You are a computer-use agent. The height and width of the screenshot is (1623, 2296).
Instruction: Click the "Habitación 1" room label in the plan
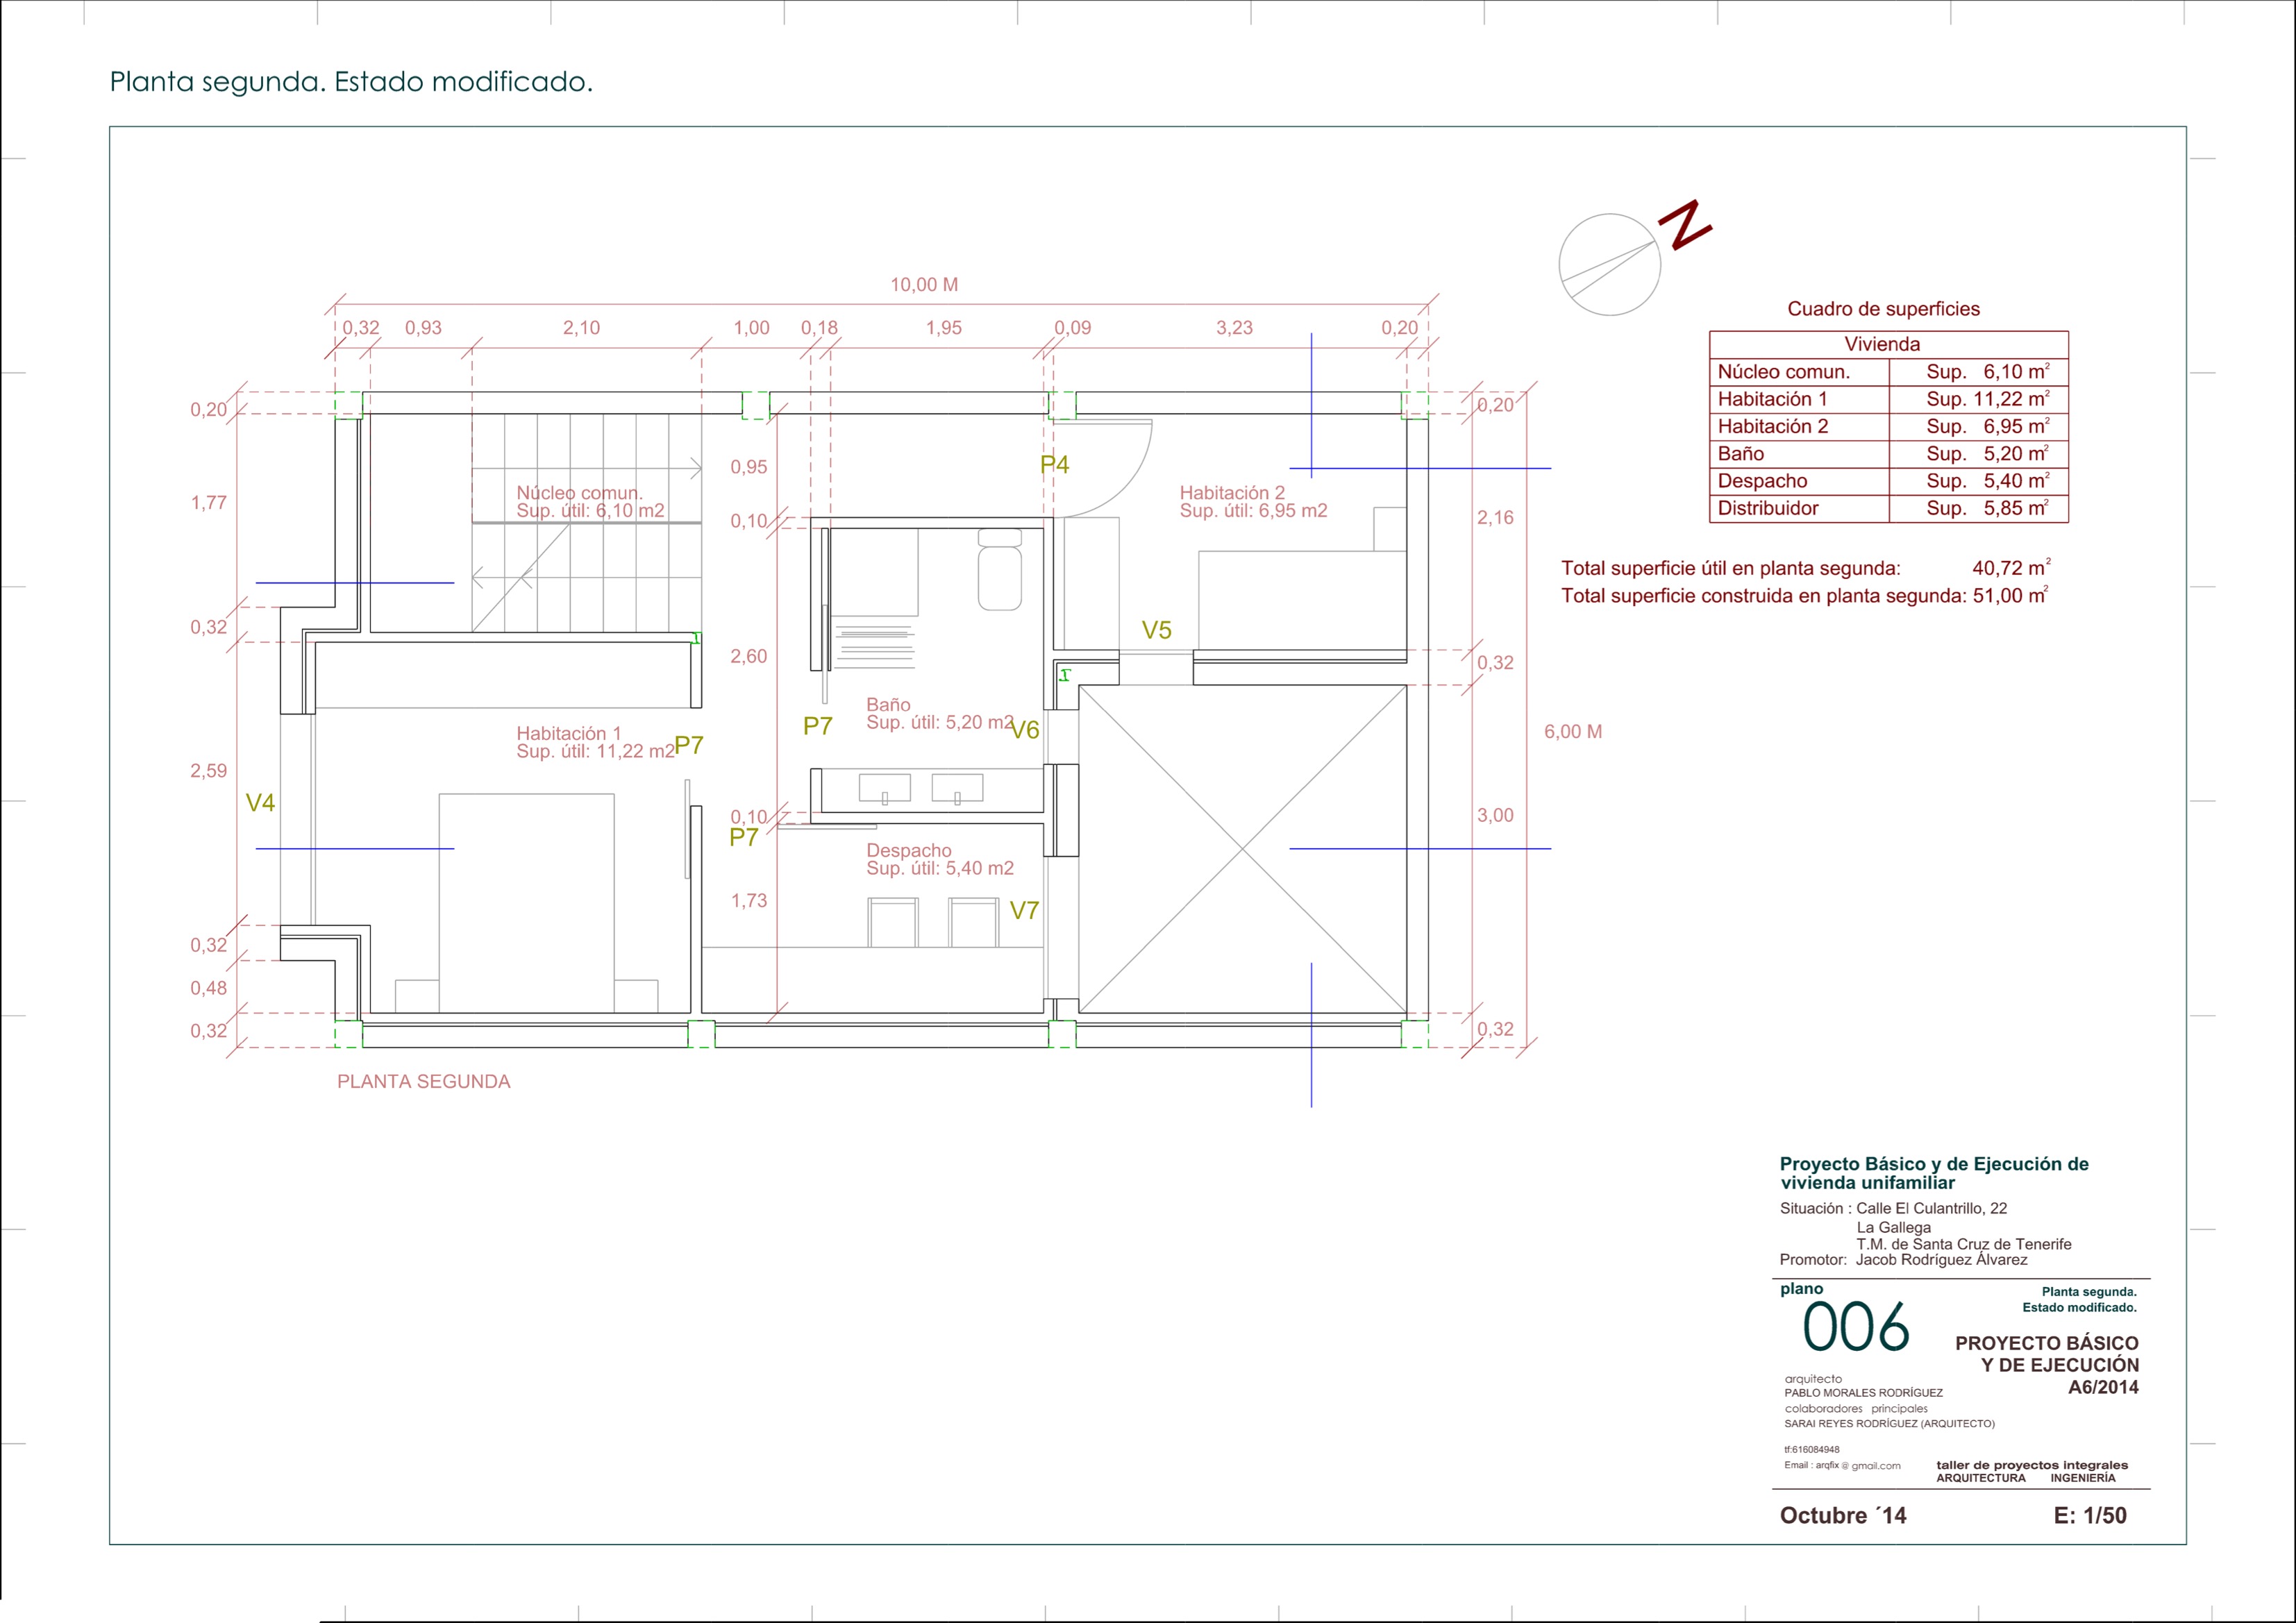click(x=568, y=734)
